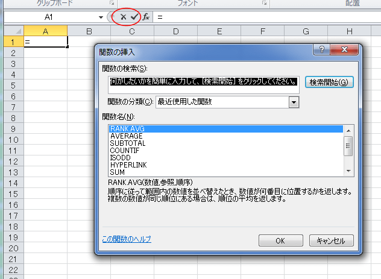Expand the 関数の分類 category dropdown
This screenshot has height=279, width=381.
click(x=294, y=102)
